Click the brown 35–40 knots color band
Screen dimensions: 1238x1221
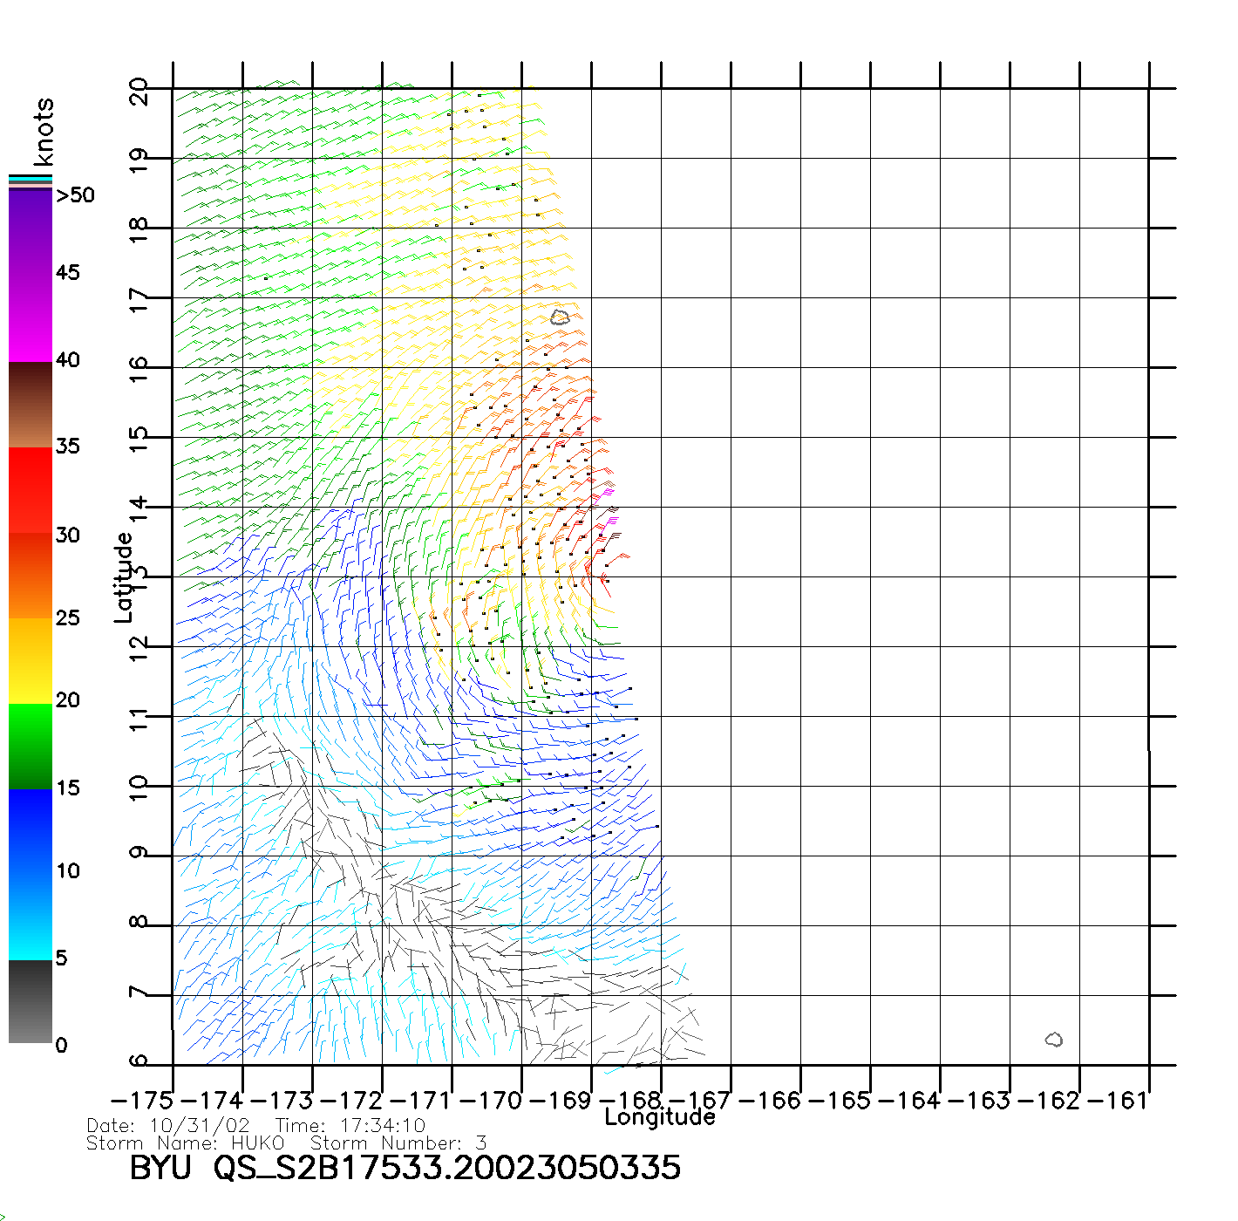31,405
